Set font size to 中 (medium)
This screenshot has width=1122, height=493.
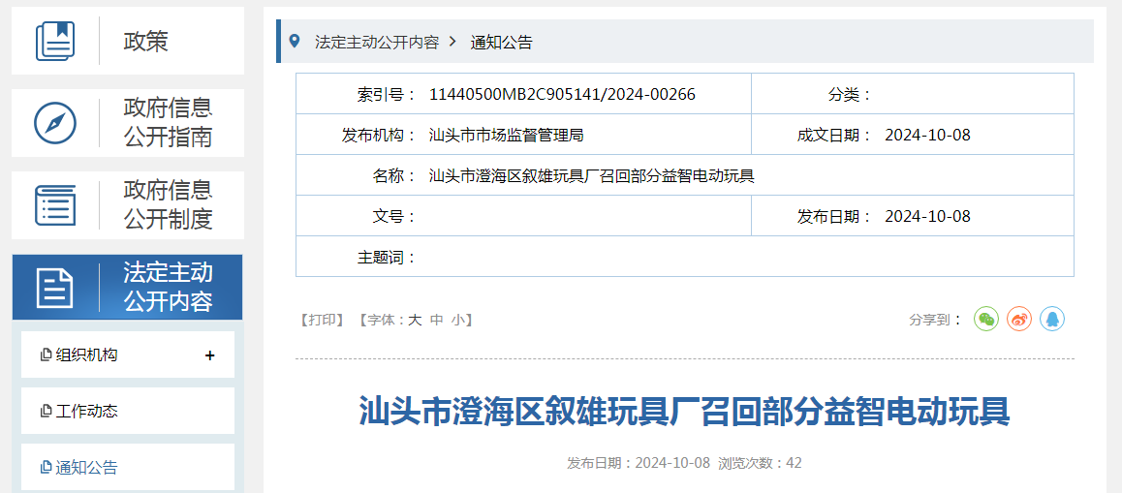pos(437,320)
